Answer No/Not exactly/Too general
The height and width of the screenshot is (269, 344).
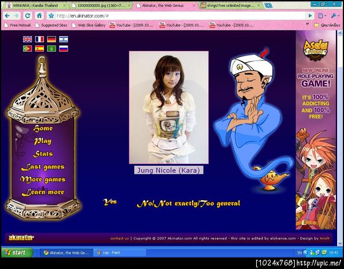(189, 204)
